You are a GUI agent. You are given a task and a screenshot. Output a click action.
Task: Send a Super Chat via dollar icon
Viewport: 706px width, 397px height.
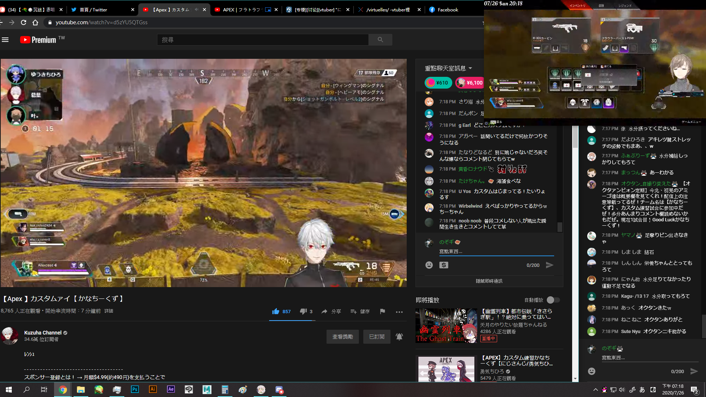[x=444, y=265]
